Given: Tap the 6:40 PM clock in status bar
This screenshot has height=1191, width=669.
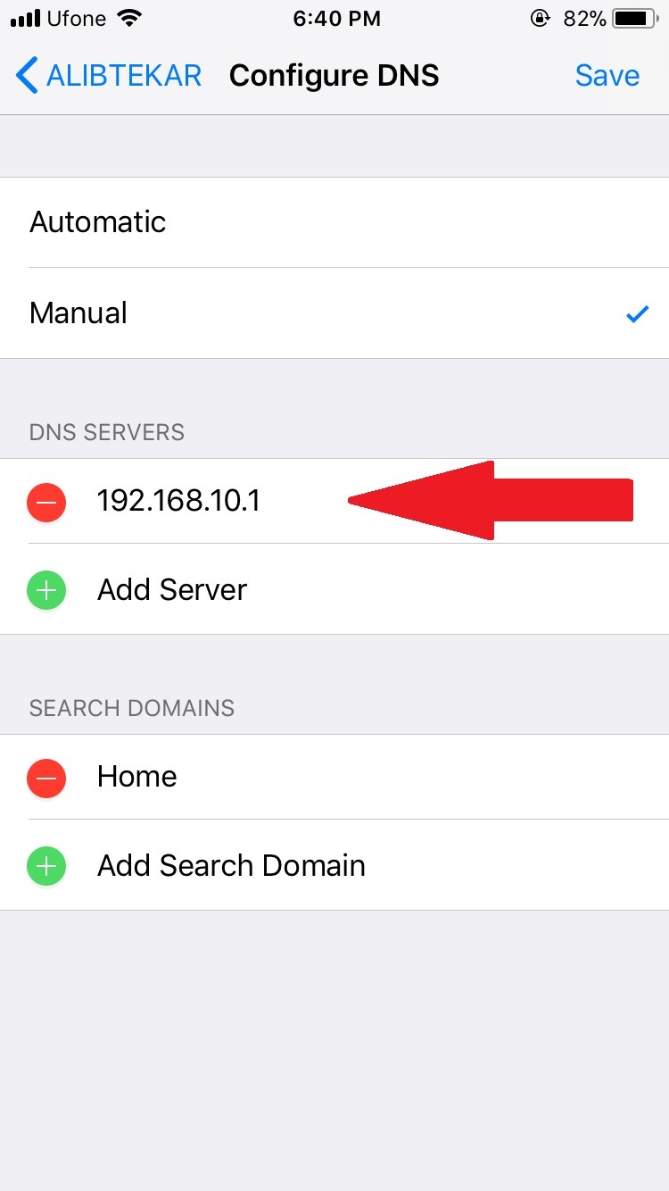Looking at the screenshot, I should 336,19.
